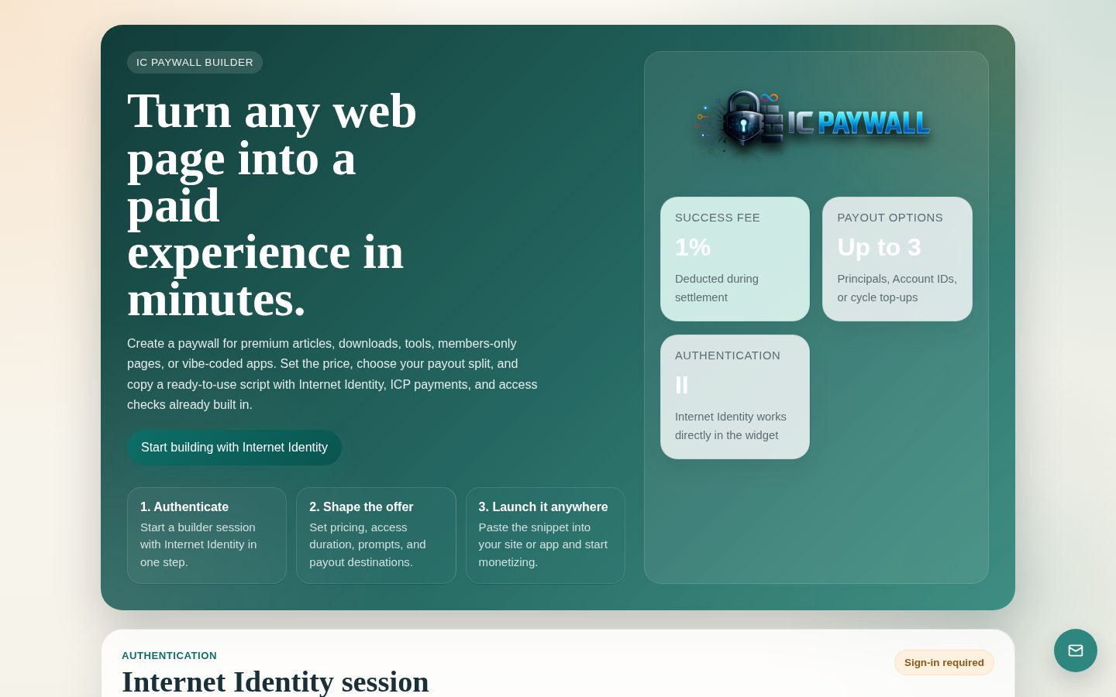Click the SUCCESS FEE label
The width and height of the screenshot is (1116, 697).
click(x=718, y=218)
